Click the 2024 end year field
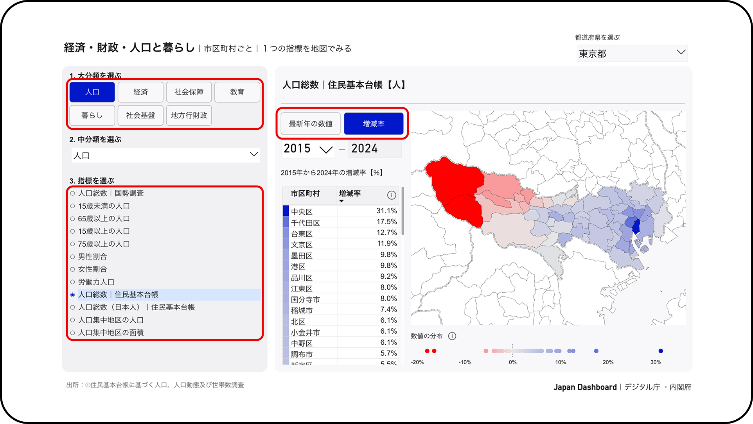Viewport: 753px width, 424px height. pos(375,149)
